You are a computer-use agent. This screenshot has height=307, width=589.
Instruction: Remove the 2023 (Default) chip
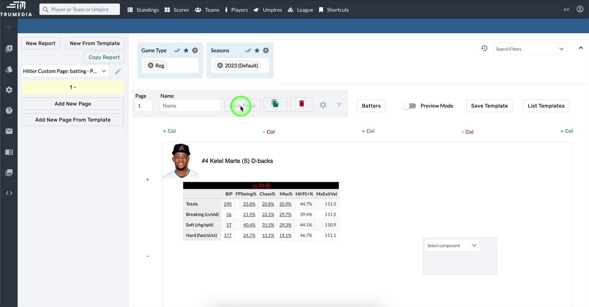pos(220,66)
